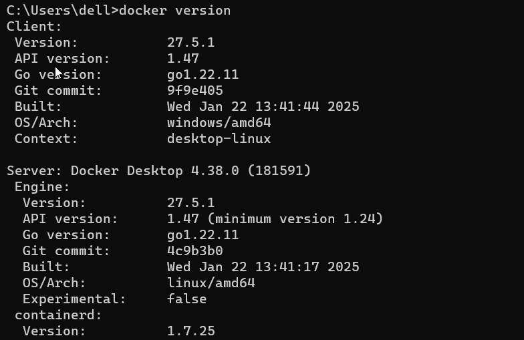Click the Client: heading
Image resolution: width=524 pixels, height=340 pixels.
pyautogui.click(x=34, y=27)
